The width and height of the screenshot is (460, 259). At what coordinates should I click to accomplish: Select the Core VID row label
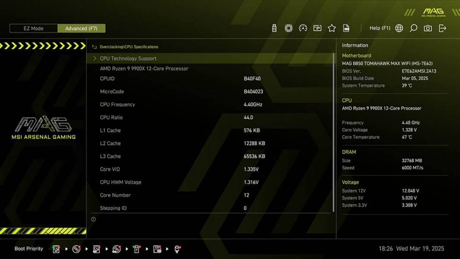coord(110,169)
